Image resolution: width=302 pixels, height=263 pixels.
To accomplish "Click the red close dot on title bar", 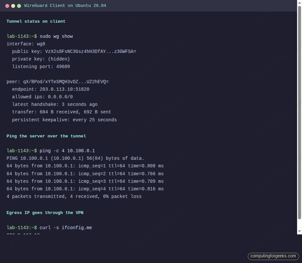I will coord(7,6).
